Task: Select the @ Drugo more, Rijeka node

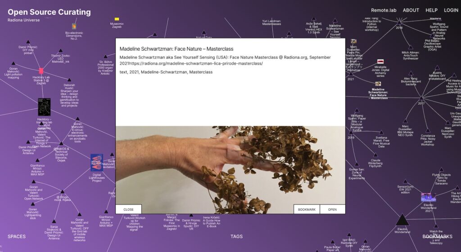Action: 62,192
